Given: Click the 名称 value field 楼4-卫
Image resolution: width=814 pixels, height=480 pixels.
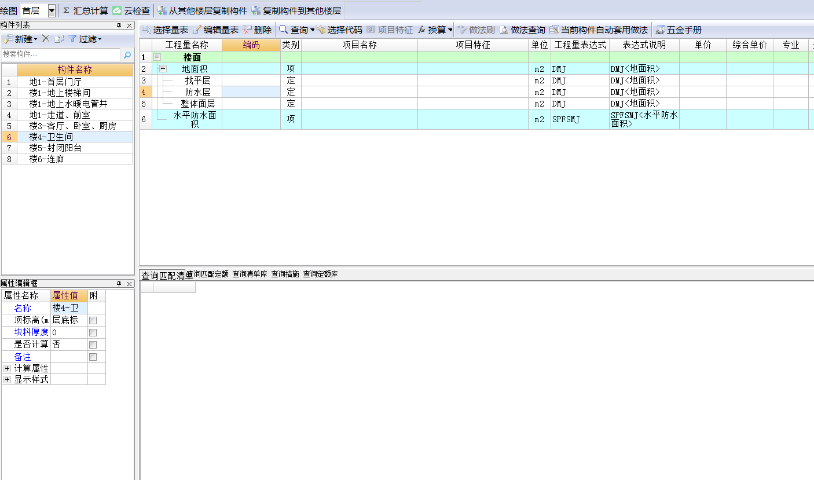Looking at the screenshot, I should point(69,308).
